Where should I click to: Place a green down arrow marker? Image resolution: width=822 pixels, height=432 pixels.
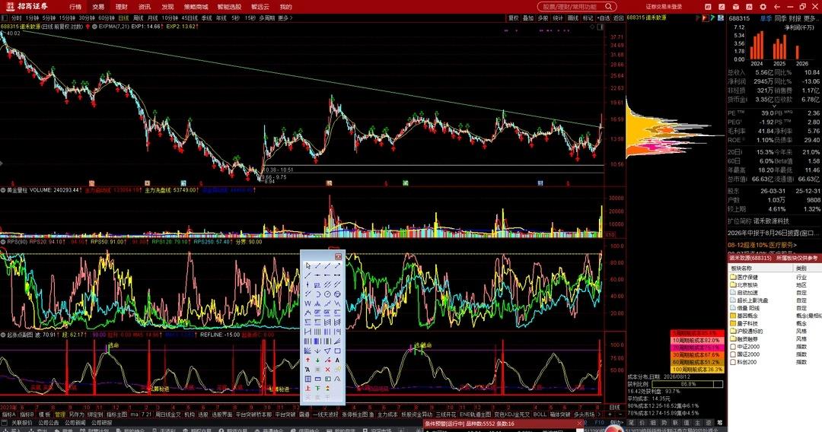click(x=317, y=361)
